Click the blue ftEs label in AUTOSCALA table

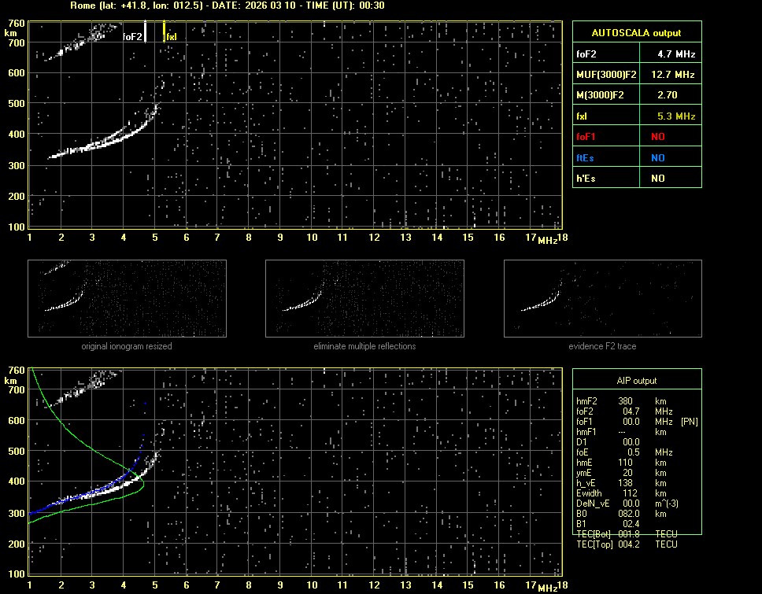pyautogui.click(x=586, y=157)
